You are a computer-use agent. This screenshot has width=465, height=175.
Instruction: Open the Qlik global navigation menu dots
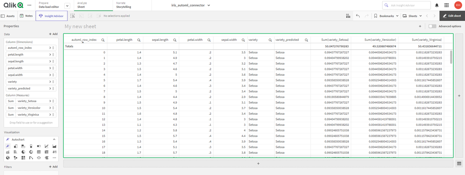point(29,5)
